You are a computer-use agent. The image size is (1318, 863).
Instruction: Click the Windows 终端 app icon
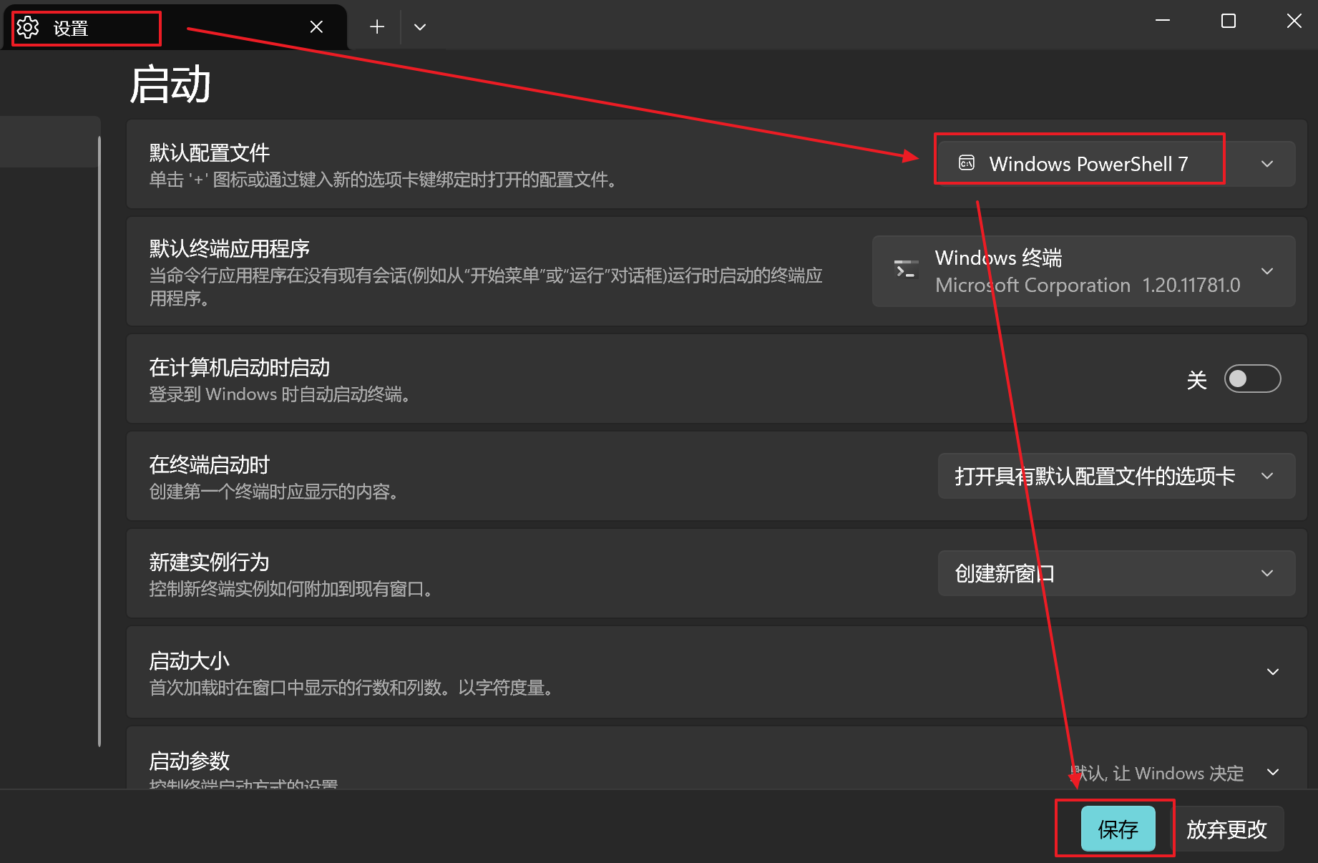click(906, 269)
